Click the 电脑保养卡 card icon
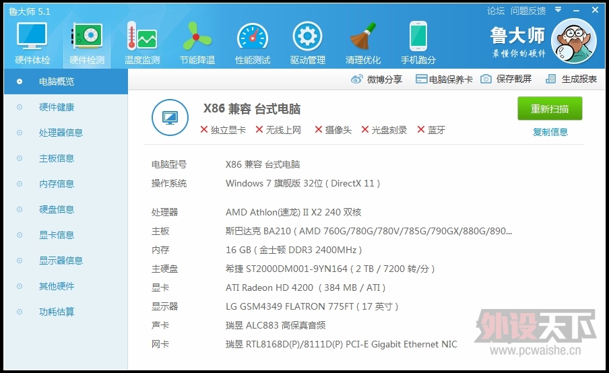Screen dimensions: 609x373 (421, 79)
